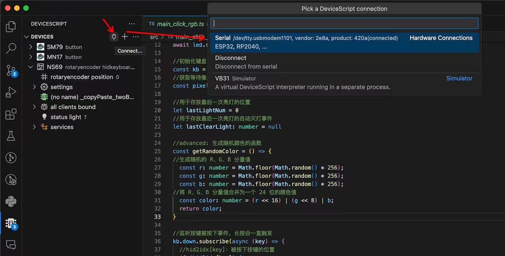The width and height of the screenshot is (505, 256).
Task: Click the Connect plug icon in DEVICES
Action: [114, 36]
